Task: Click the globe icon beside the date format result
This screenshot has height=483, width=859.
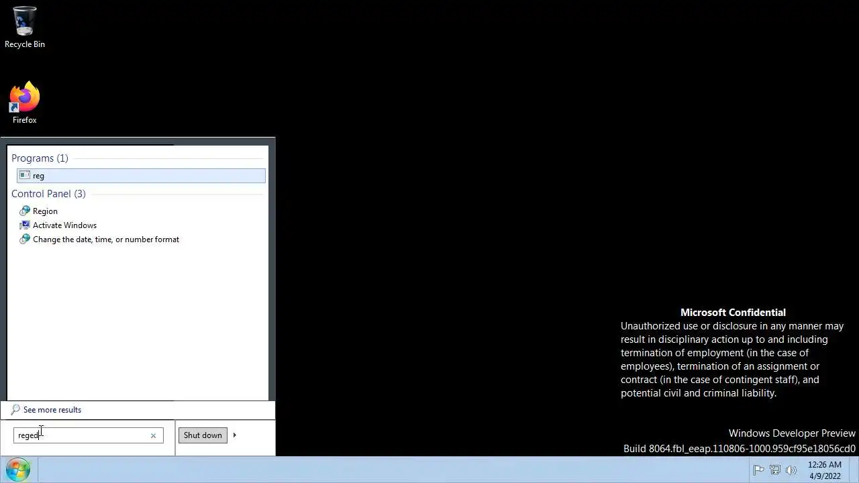Action: [x=25, y=239]
